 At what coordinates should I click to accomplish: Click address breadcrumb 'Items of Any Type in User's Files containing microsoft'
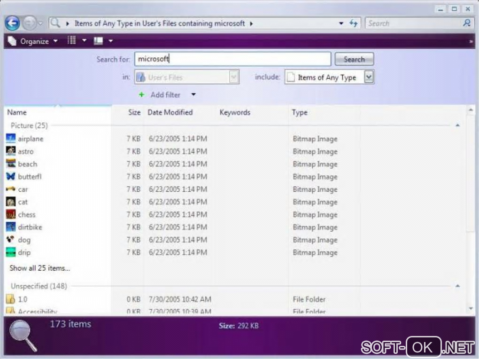coord(160,23)
